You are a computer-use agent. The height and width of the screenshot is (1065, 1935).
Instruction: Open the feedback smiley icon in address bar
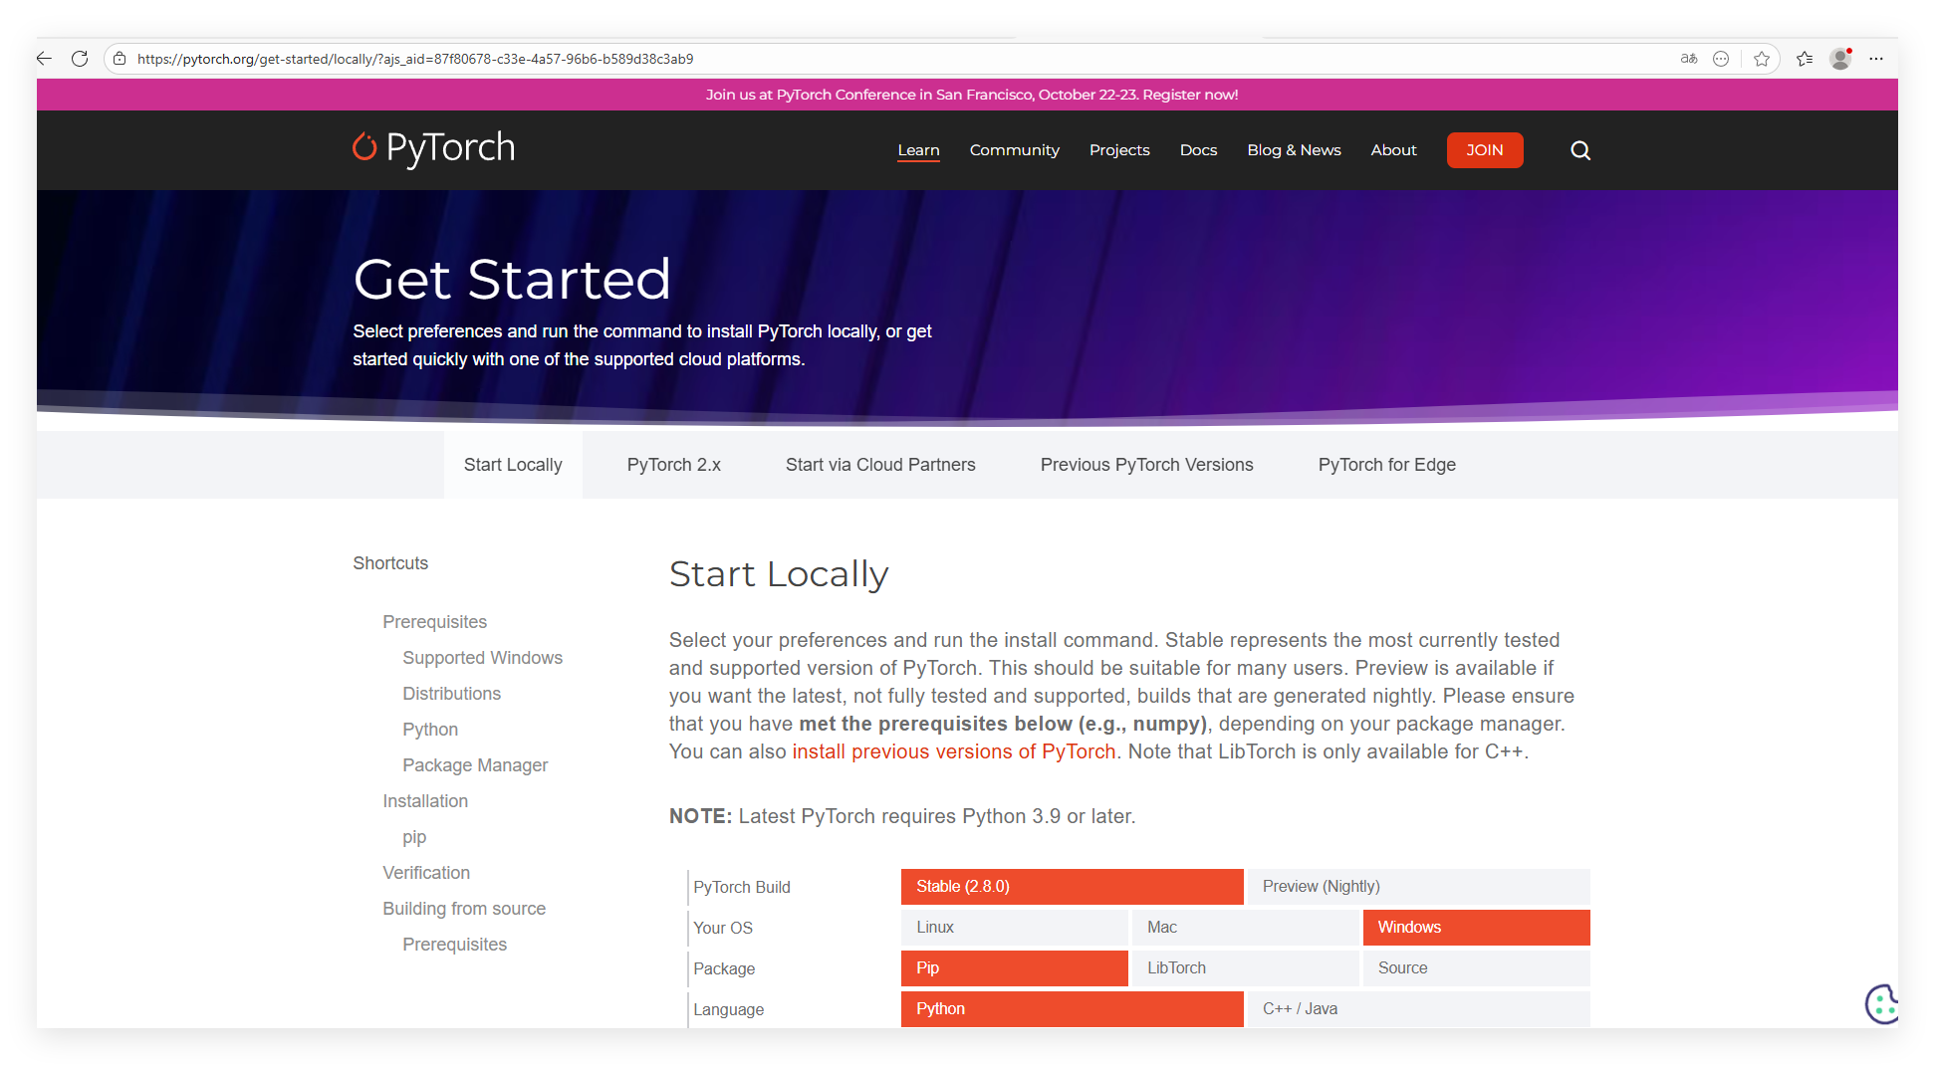pos(1721,59)
